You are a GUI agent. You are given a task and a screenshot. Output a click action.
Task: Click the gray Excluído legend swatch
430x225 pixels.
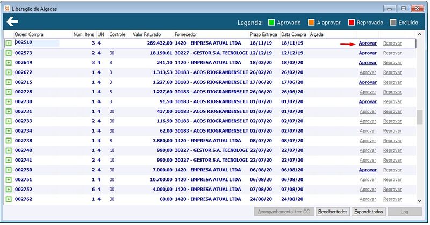coord(393,23)
